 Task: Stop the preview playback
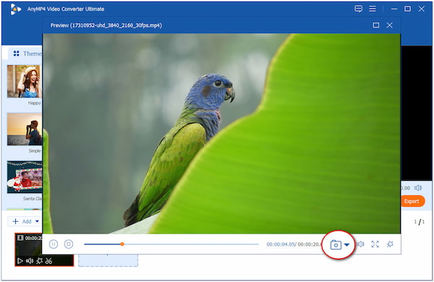[x=69, y=244]
